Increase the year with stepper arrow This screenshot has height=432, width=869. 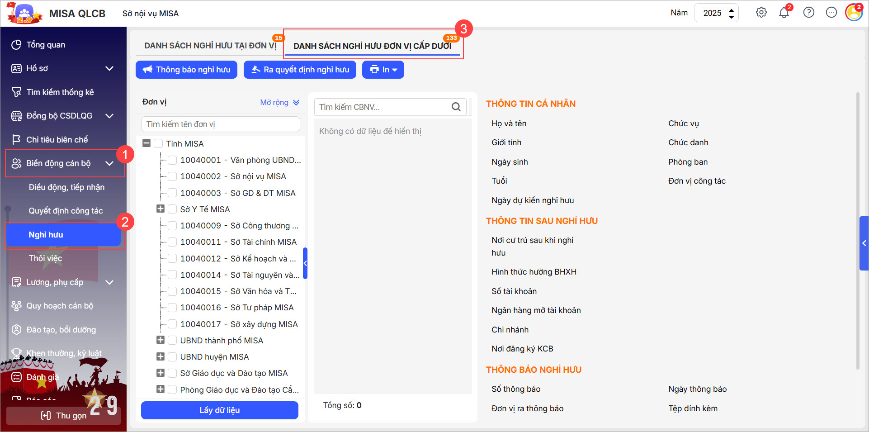point(731,9)
